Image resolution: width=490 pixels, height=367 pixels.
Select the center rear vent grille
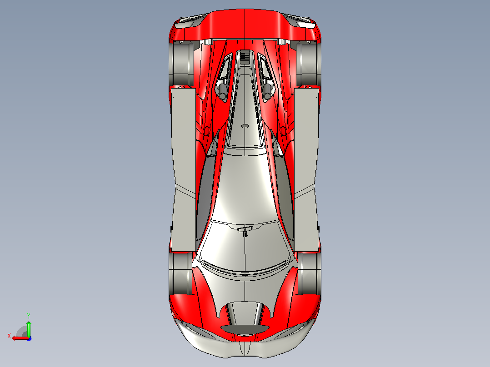(x=245, y=57)
